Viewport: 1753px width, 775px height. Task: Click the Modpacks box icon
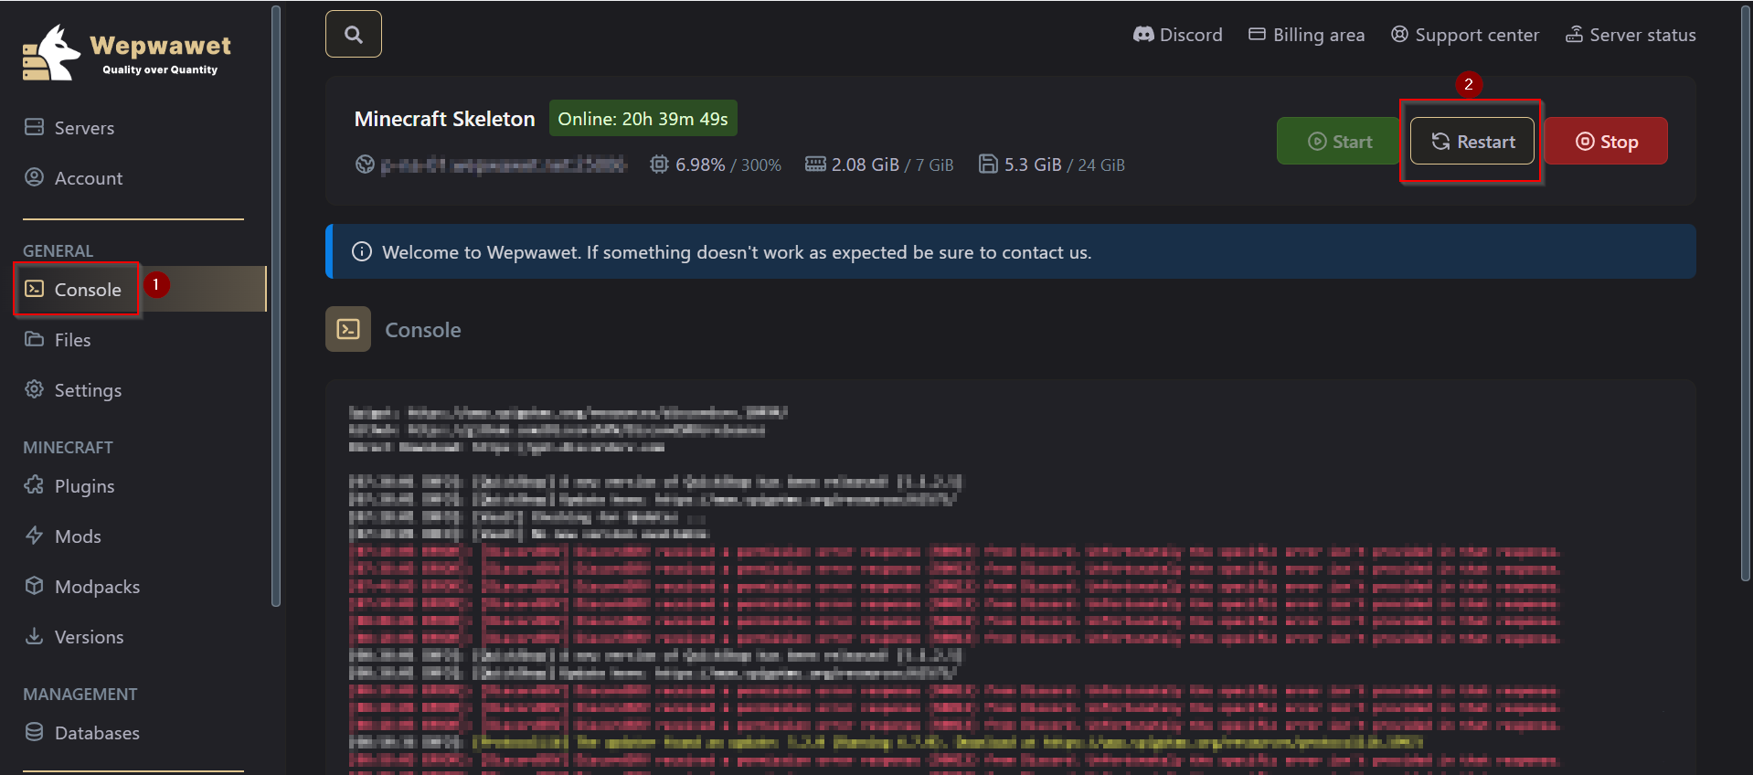click(34, 586)
